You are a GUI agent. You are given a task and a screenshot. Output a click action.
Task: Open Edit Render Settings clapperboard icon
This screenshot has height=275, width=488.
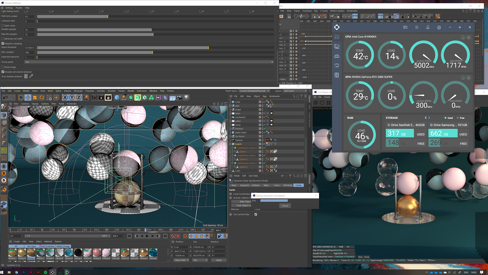[x=108, y=98]
